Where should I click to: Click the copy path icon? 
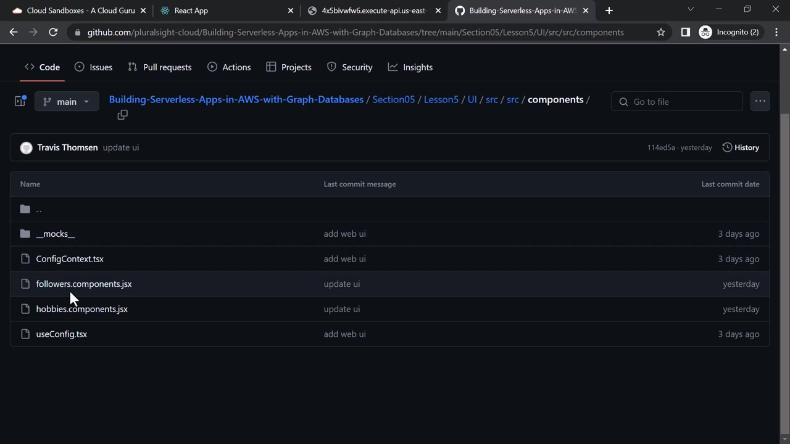point(122,115)
